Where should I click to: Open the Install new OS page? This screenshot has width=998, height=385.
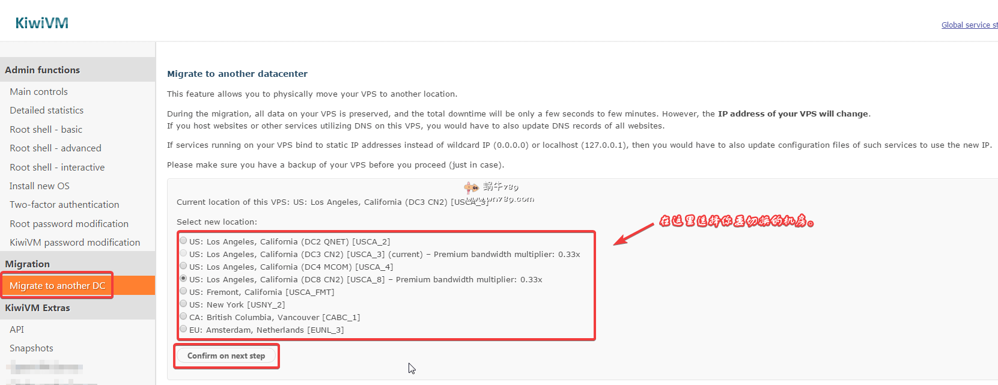click(x=40, y=186)
